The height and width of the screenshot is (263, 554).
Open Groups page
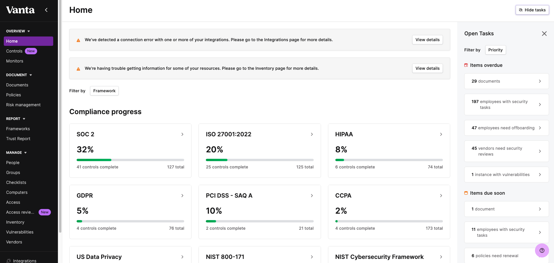tap(13, 173)
